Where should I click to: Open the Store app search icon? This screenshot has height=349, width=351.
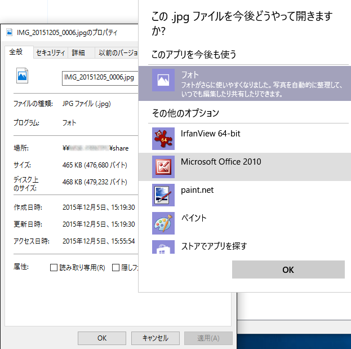pyautogui.click(x=163, y=247)
